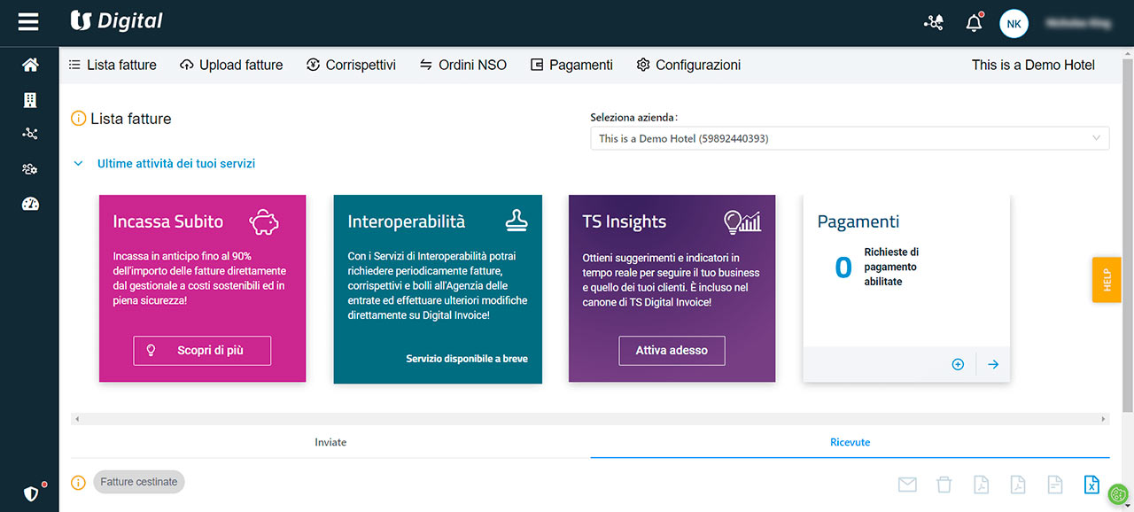Open the company building sidebar icon
Viewport: 1134px width, 512px height.
click(x=30, y=100)
